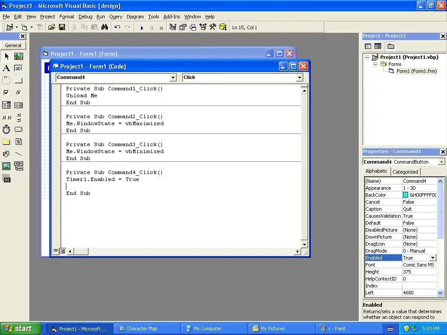Click the Save Project toolbar icon
Image resolution: width=447 pixels, height=335 pixels.
pos(62,27)
